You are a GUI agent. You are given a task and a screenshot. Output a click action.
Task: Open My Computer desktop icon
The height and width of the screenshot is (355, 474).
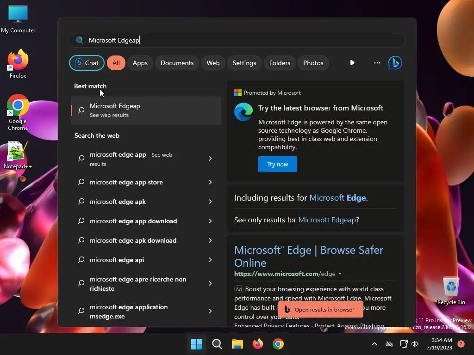tap(18, 19)
